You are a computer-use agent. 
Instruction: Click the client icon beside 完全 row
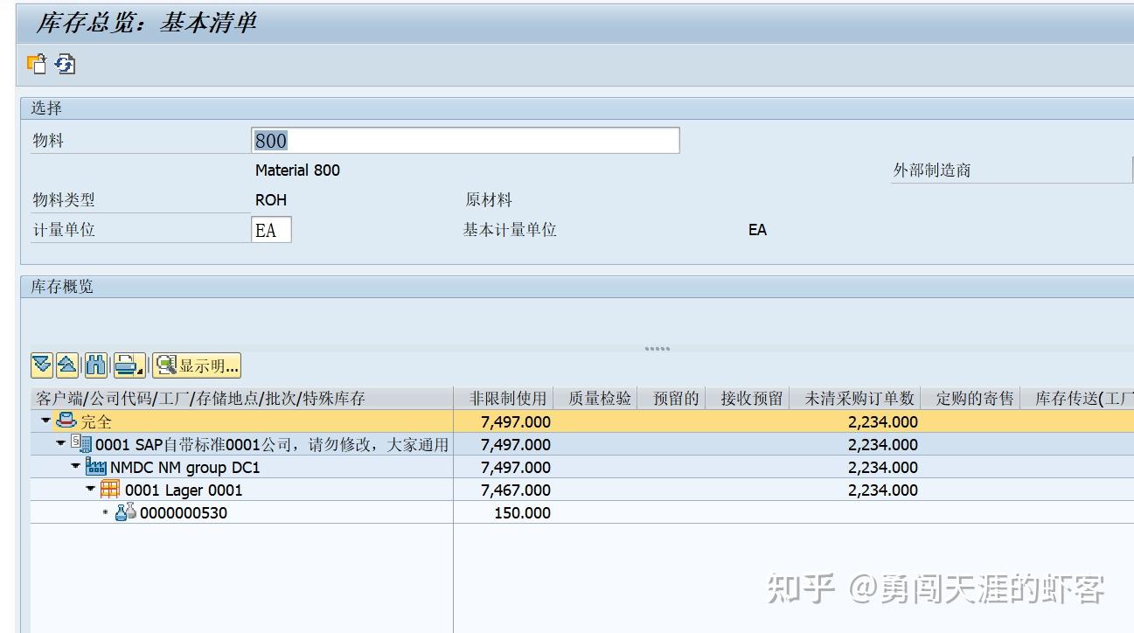point(66,421)
